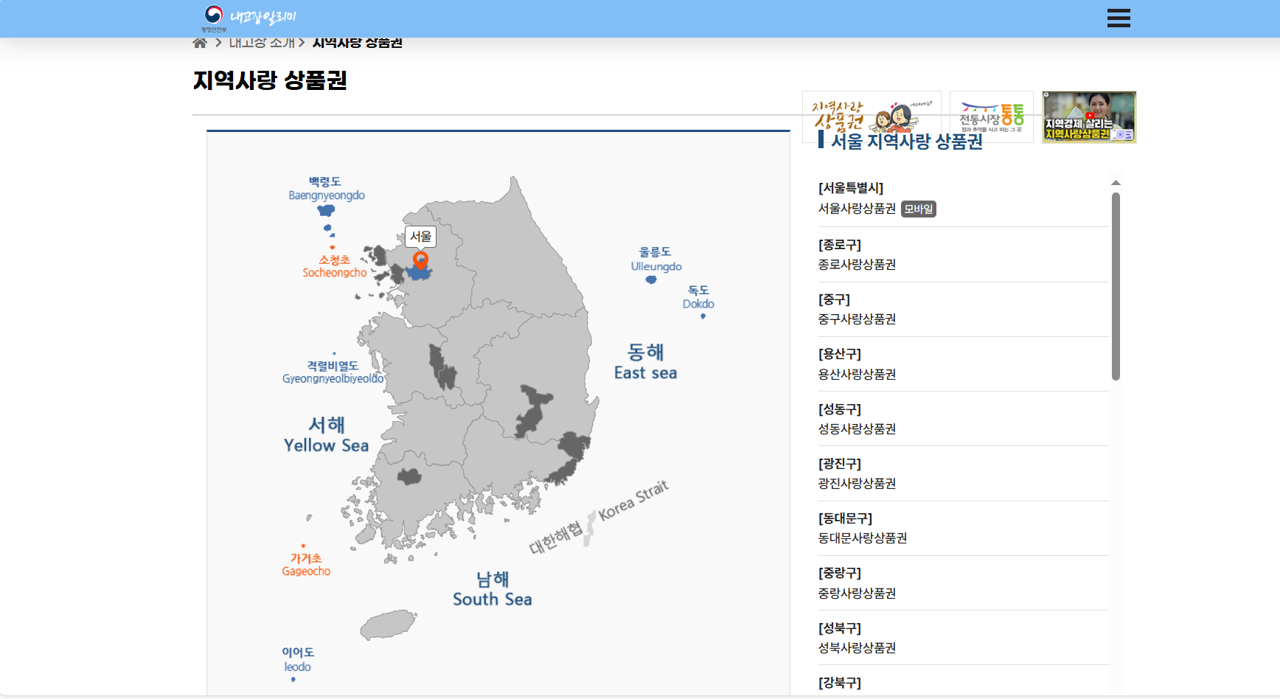Screen dimensions: 1280x699
Task: Click the 모바일 badge
Action: pyautogui.click(x=919, y=209)
